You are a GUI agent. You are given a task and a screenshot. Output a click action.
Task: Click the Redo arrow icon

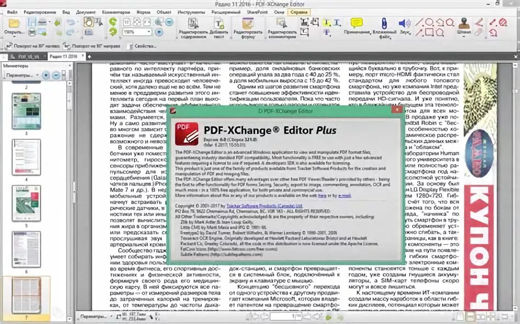pos(70,32)
